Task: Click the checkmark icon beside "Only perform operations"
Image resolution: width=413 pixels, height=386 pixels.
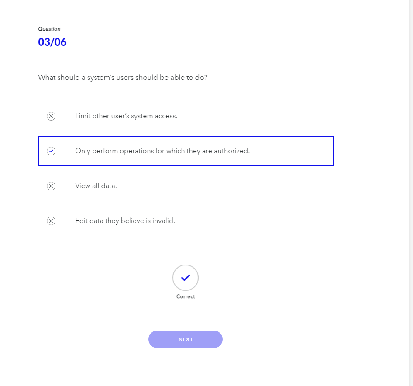Action: pos(51,151)
